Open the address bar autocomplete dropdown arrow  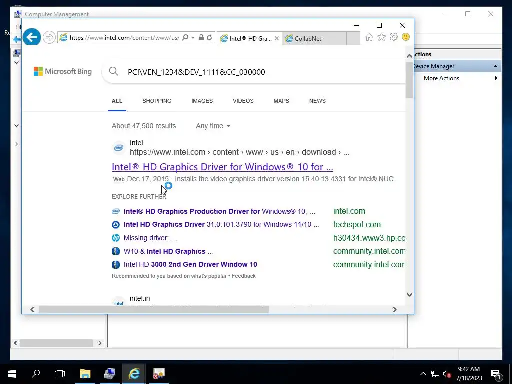193,38
